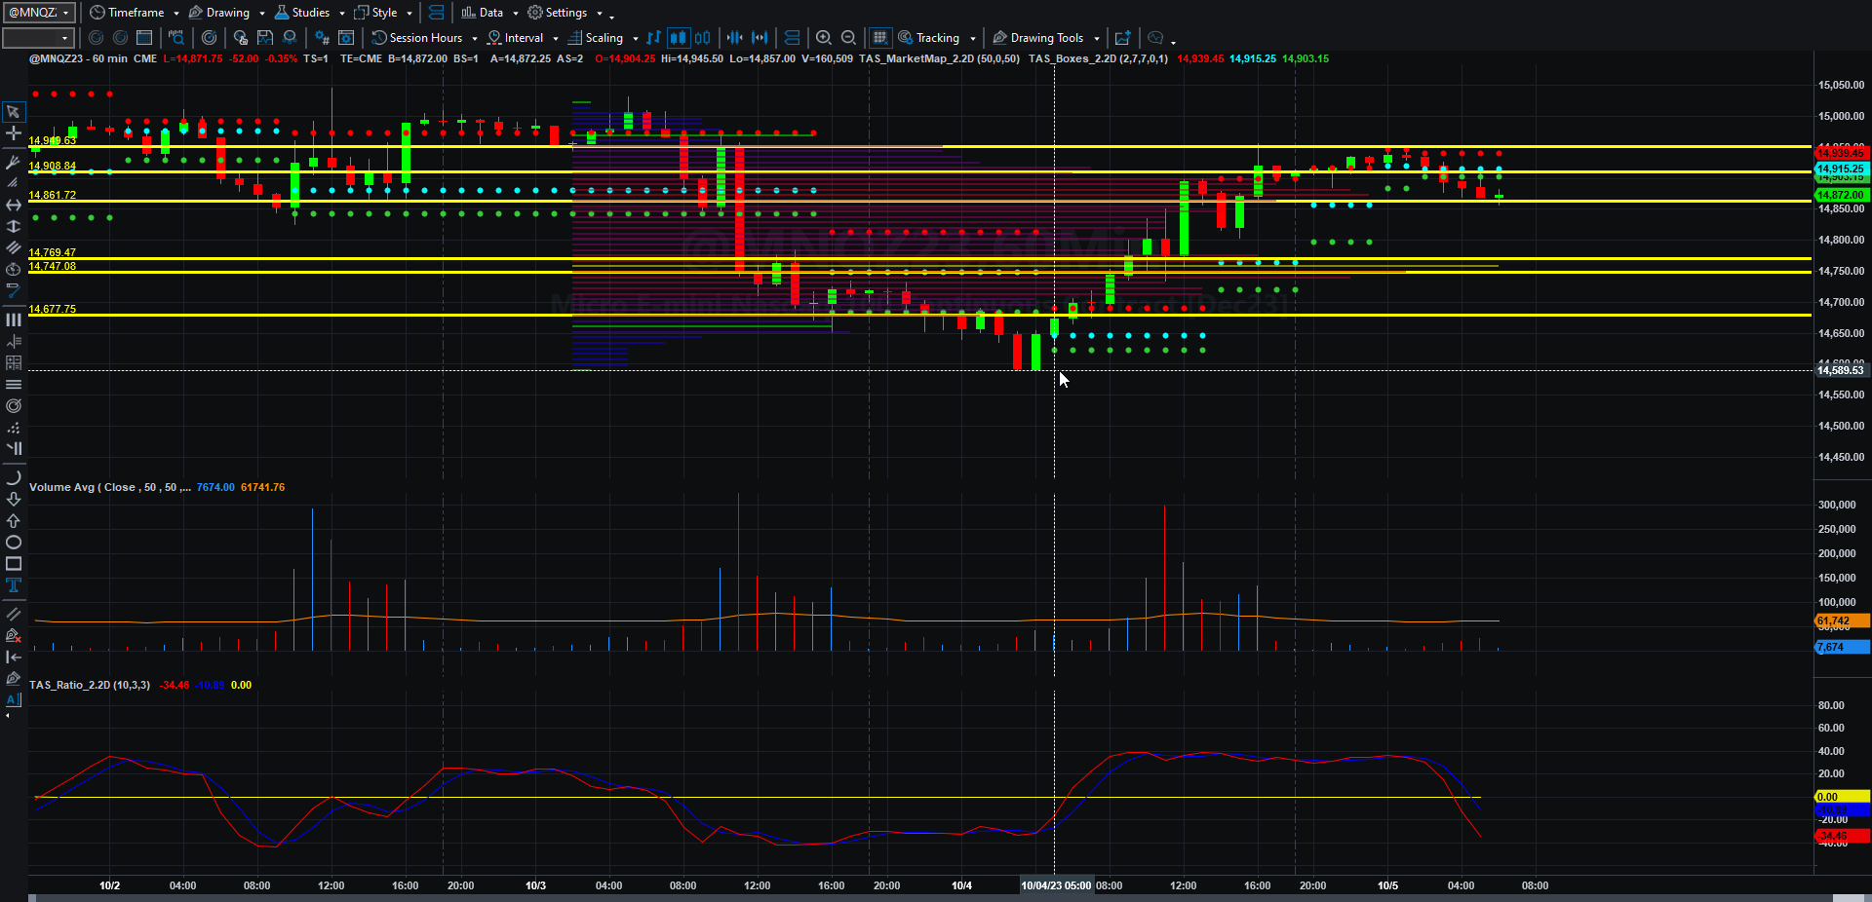Viewport: 1872px width, 902px height.
Task: Click the Drawing Tools button
Action: tap(1046, 38)
